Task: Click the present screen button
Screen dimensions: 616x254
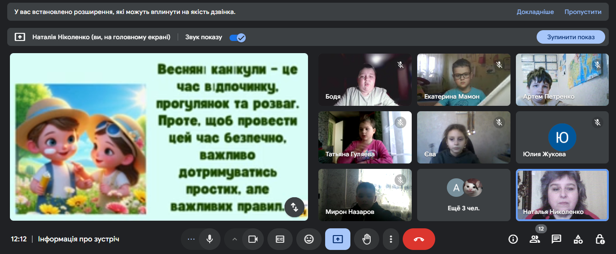Action: [338, 239]
